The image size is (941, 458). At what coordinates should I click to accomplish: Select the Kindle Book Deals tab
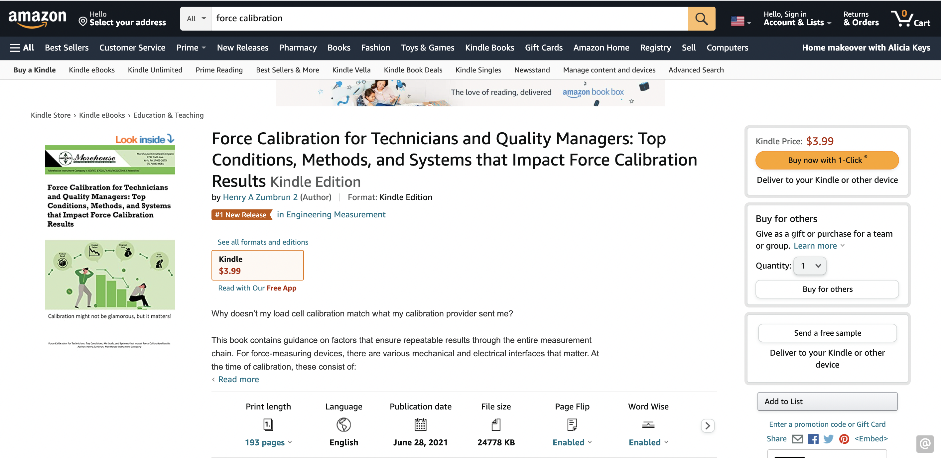tap(413, 70)
